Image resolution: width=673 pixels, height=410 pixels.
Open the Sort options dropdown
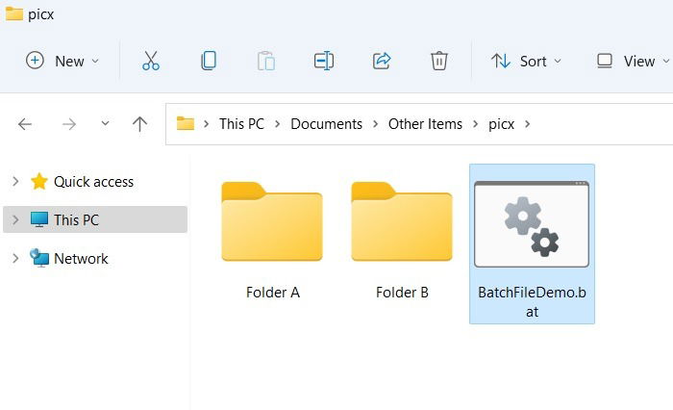[x=526, y=61]
